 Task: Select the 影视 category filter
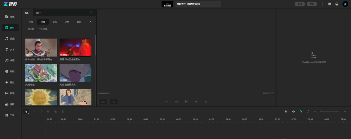tap(55, 22)
